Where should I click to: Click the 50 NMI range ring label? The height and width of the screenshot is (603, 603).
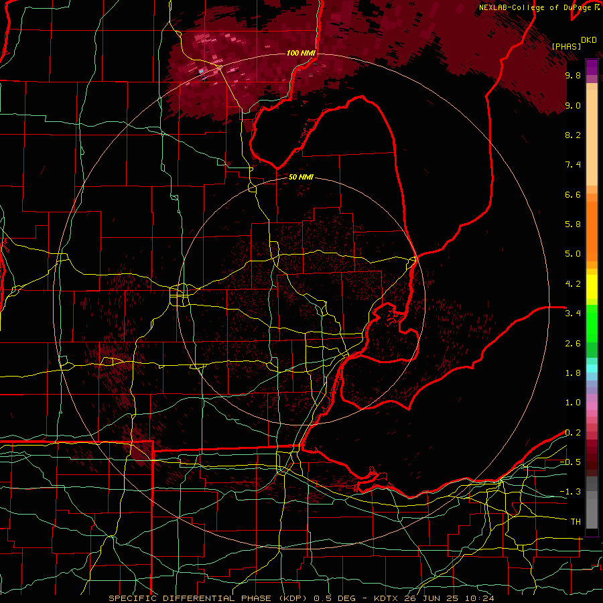click(301, 178)
